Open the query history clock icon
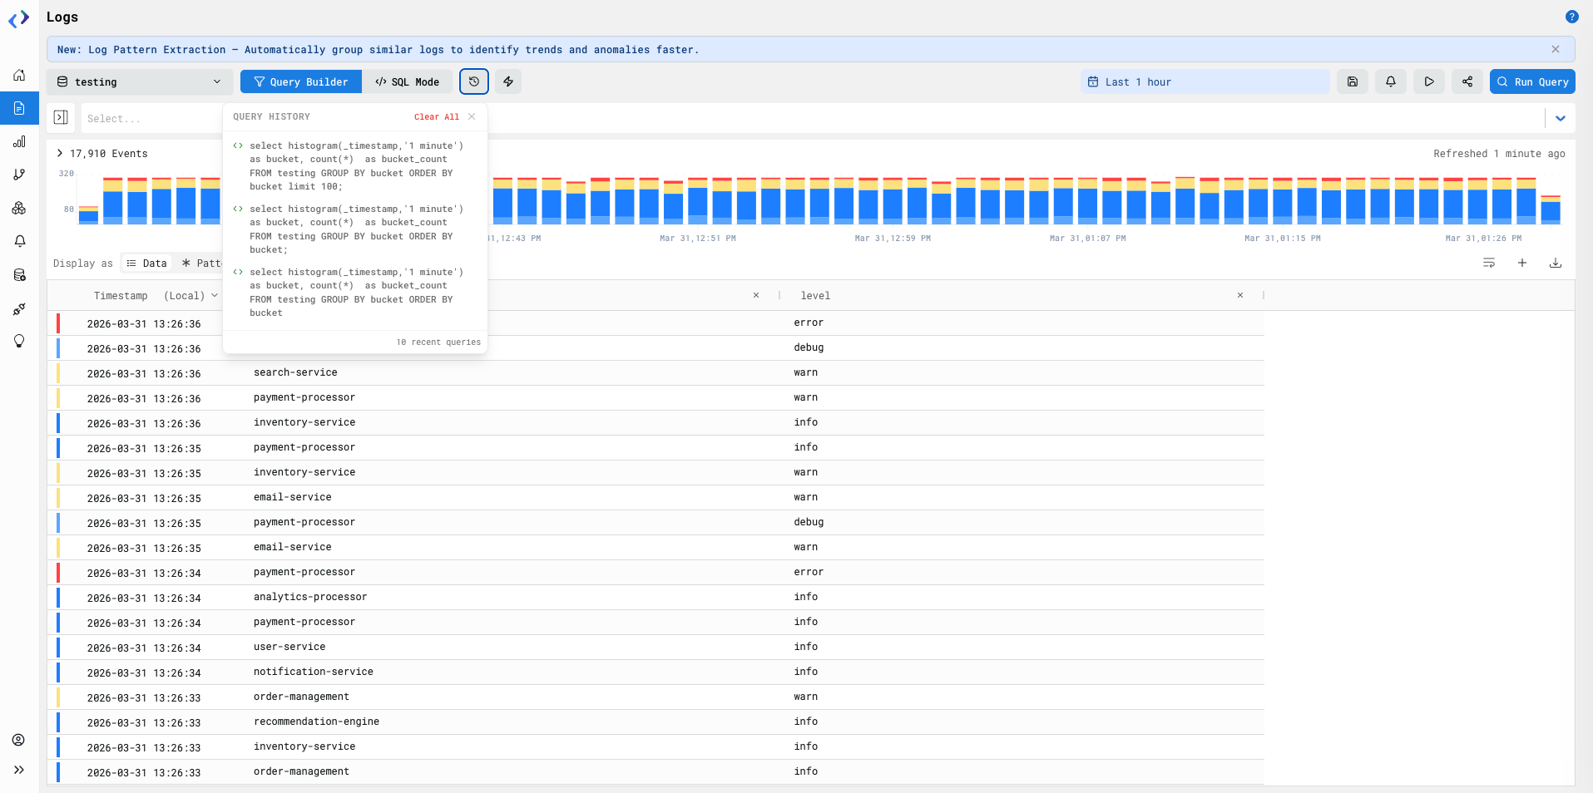This screenshot has height=793, width=1593. [x=474, y=81]
